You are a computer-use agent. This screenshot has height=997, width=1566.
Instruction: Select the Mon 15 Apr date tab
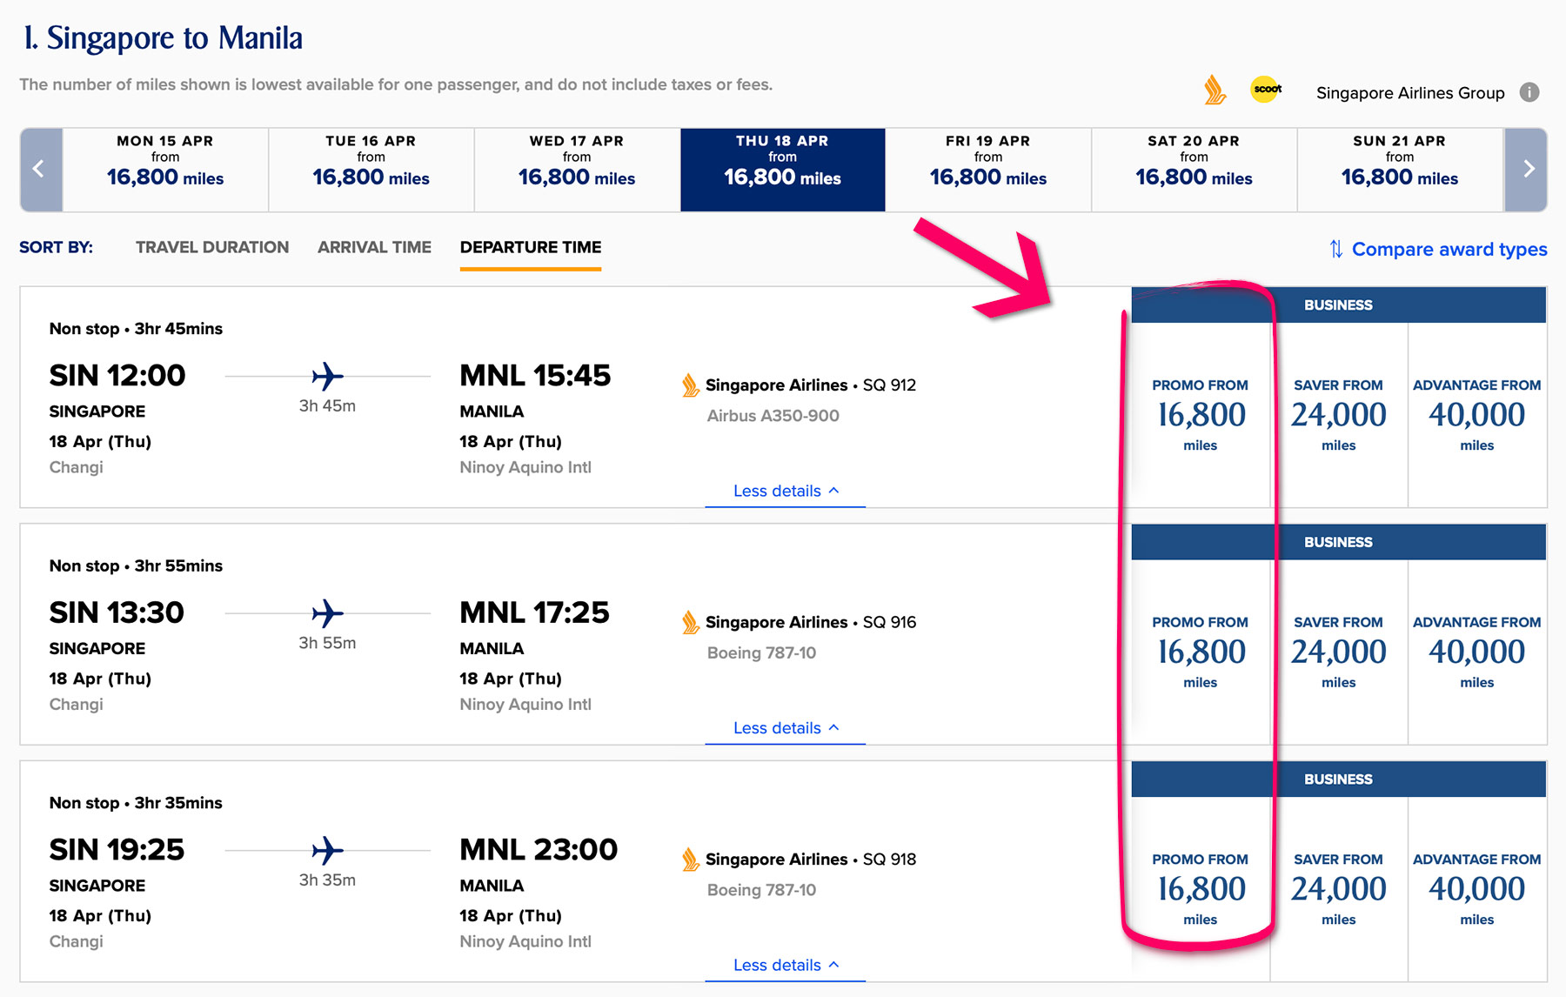tap(165, 170)
